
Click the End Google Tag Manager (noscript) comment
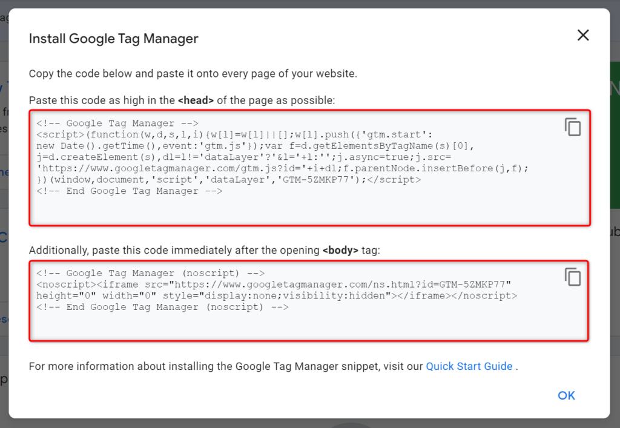tap(162, 307)
